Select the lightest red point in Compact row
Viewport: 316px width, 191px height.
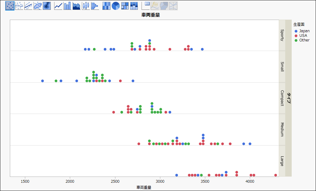pyautogui.click(x=114, y=112)
